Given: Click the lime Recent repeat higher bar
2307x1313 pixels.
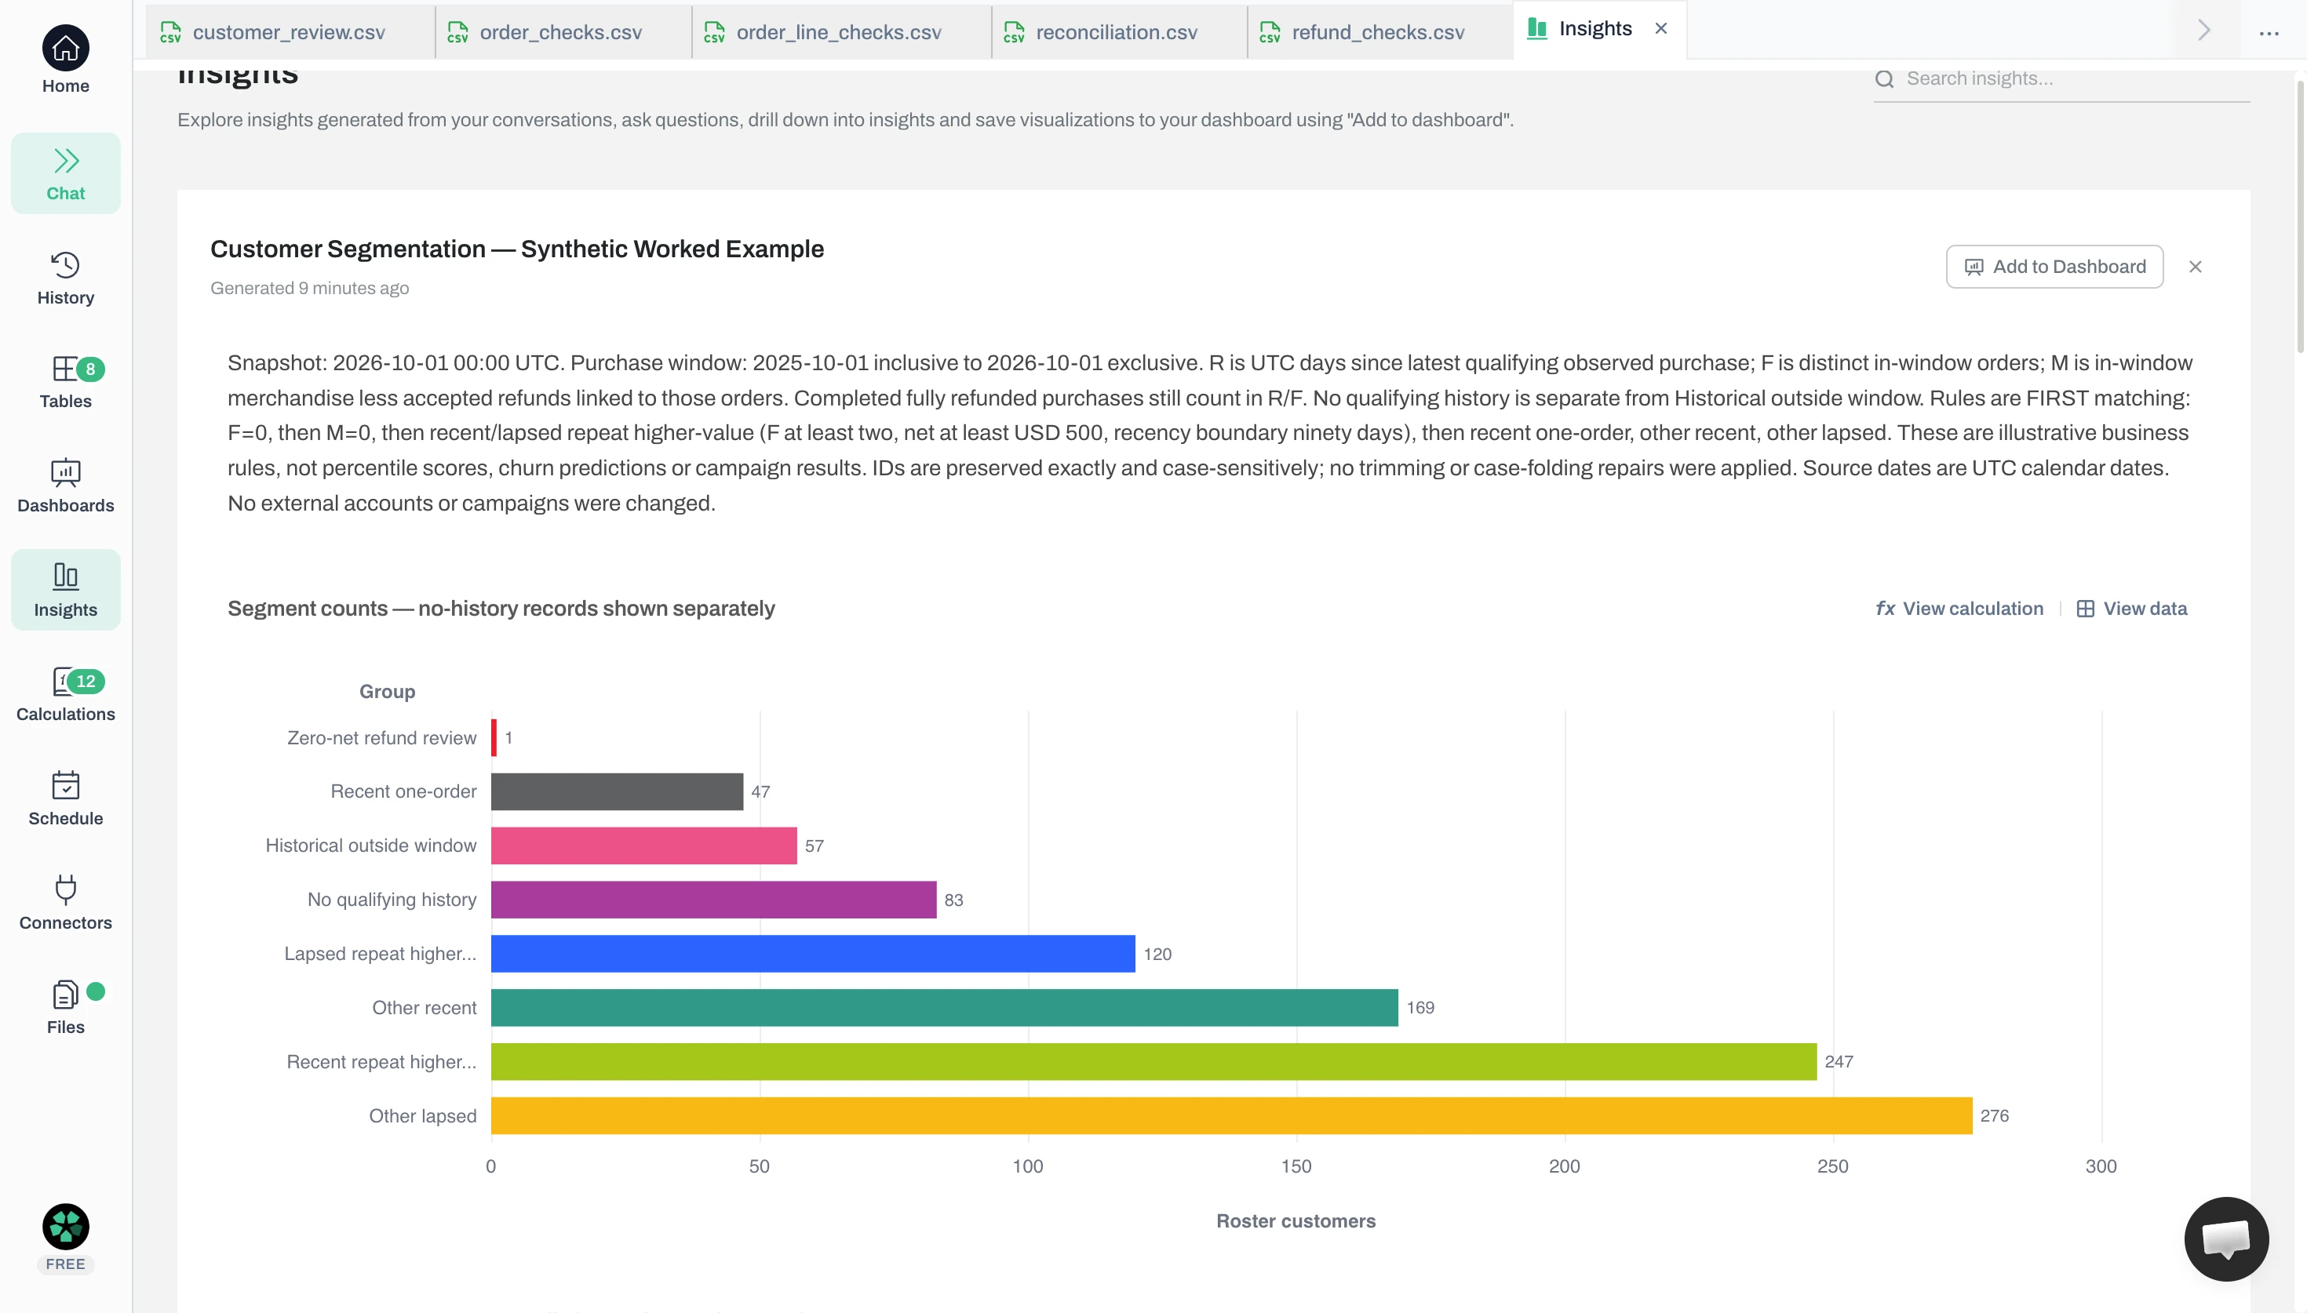Looking at the screenshot, I should (x=1153, y=1061).
